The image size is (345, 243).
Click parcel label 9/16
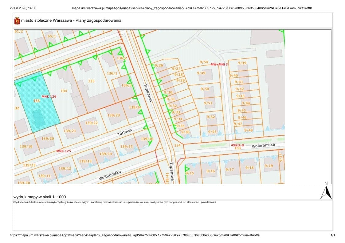[x=210, y=171]
